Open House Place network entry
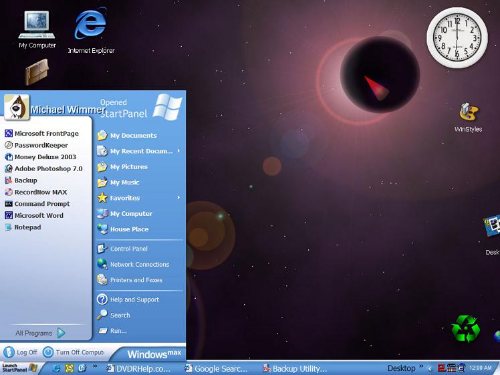Image resolution: width=500 pixels, height=375 pixels. [x=123, y=229]
